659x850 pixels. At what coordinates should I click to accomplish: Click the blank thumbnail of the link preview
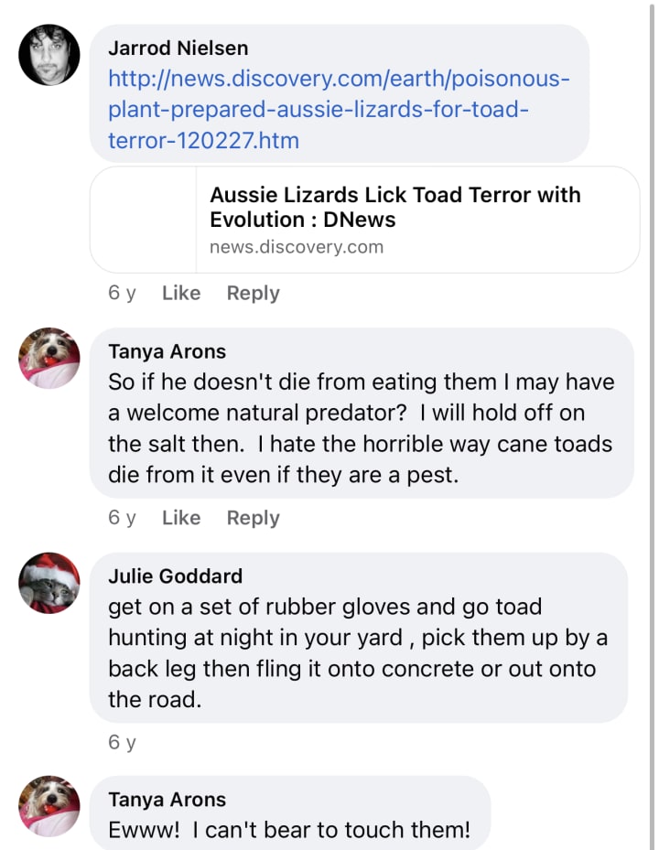coord(143,220)
